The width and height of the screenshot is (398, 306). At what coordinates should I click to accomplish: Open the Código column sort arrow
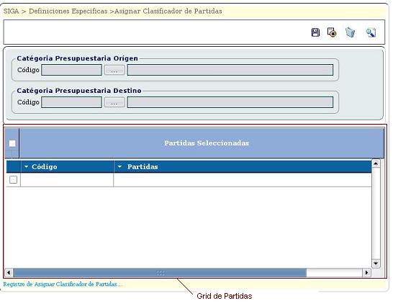[26, 166]
